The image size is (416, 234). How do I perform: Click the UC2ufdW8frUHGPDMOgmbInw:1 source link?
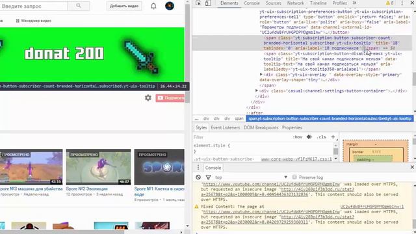(x=372, y=207)
